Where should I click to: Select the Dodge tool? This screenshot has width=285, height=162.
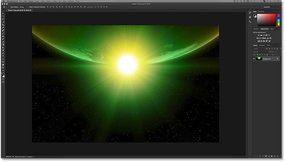pyautogui.click(x=3, y=50)
